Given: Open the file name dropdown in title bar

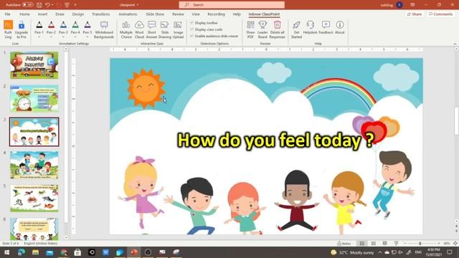Looking at the screenshot, I should [x=138, y=5].
